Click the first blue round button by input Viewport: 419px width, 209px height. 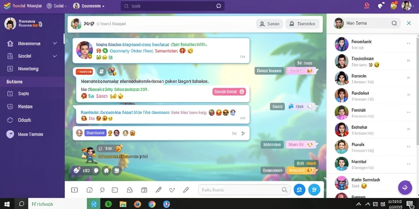299,189
